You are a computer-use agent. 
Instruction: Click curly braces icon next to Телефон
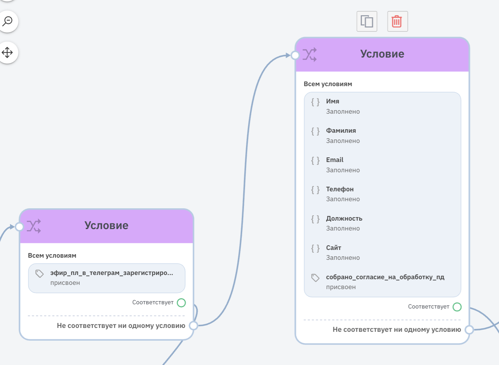(315, 190)
